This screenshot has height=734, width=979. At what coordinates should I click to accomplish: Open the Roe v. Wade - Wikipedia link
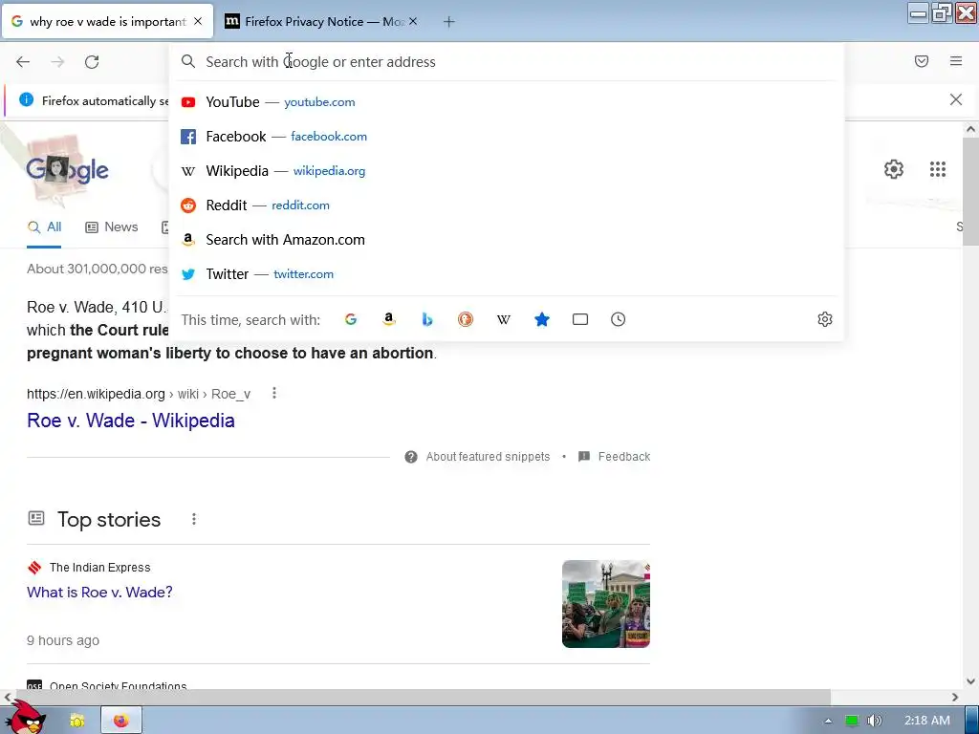(x=131, y=421)
